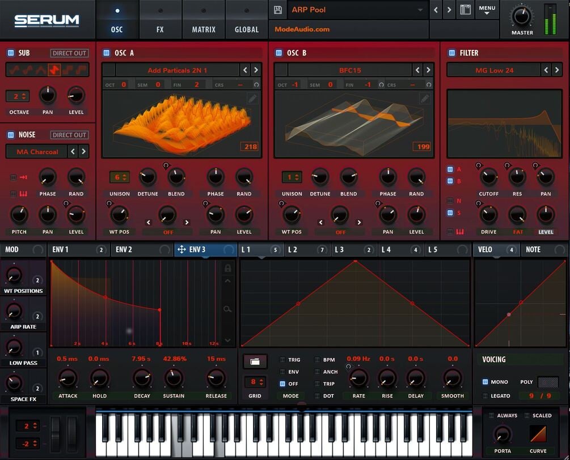Toggle the SUB oscillator enable switch

coord(11,53)
